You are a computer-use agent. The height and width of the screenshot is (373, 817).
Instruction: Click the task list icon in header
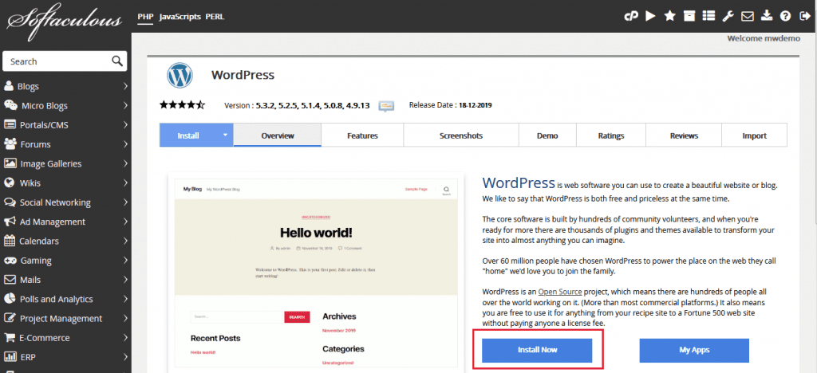tap(708, 16)
